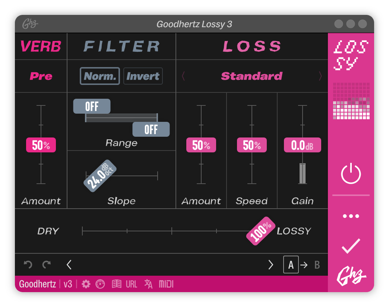Undo the last change

(x=28, y=265)
